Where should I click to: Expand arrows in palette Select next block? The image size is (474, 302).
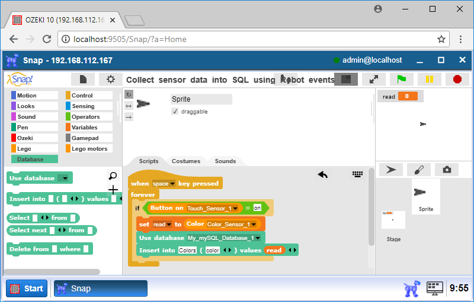tap(62, 230)
